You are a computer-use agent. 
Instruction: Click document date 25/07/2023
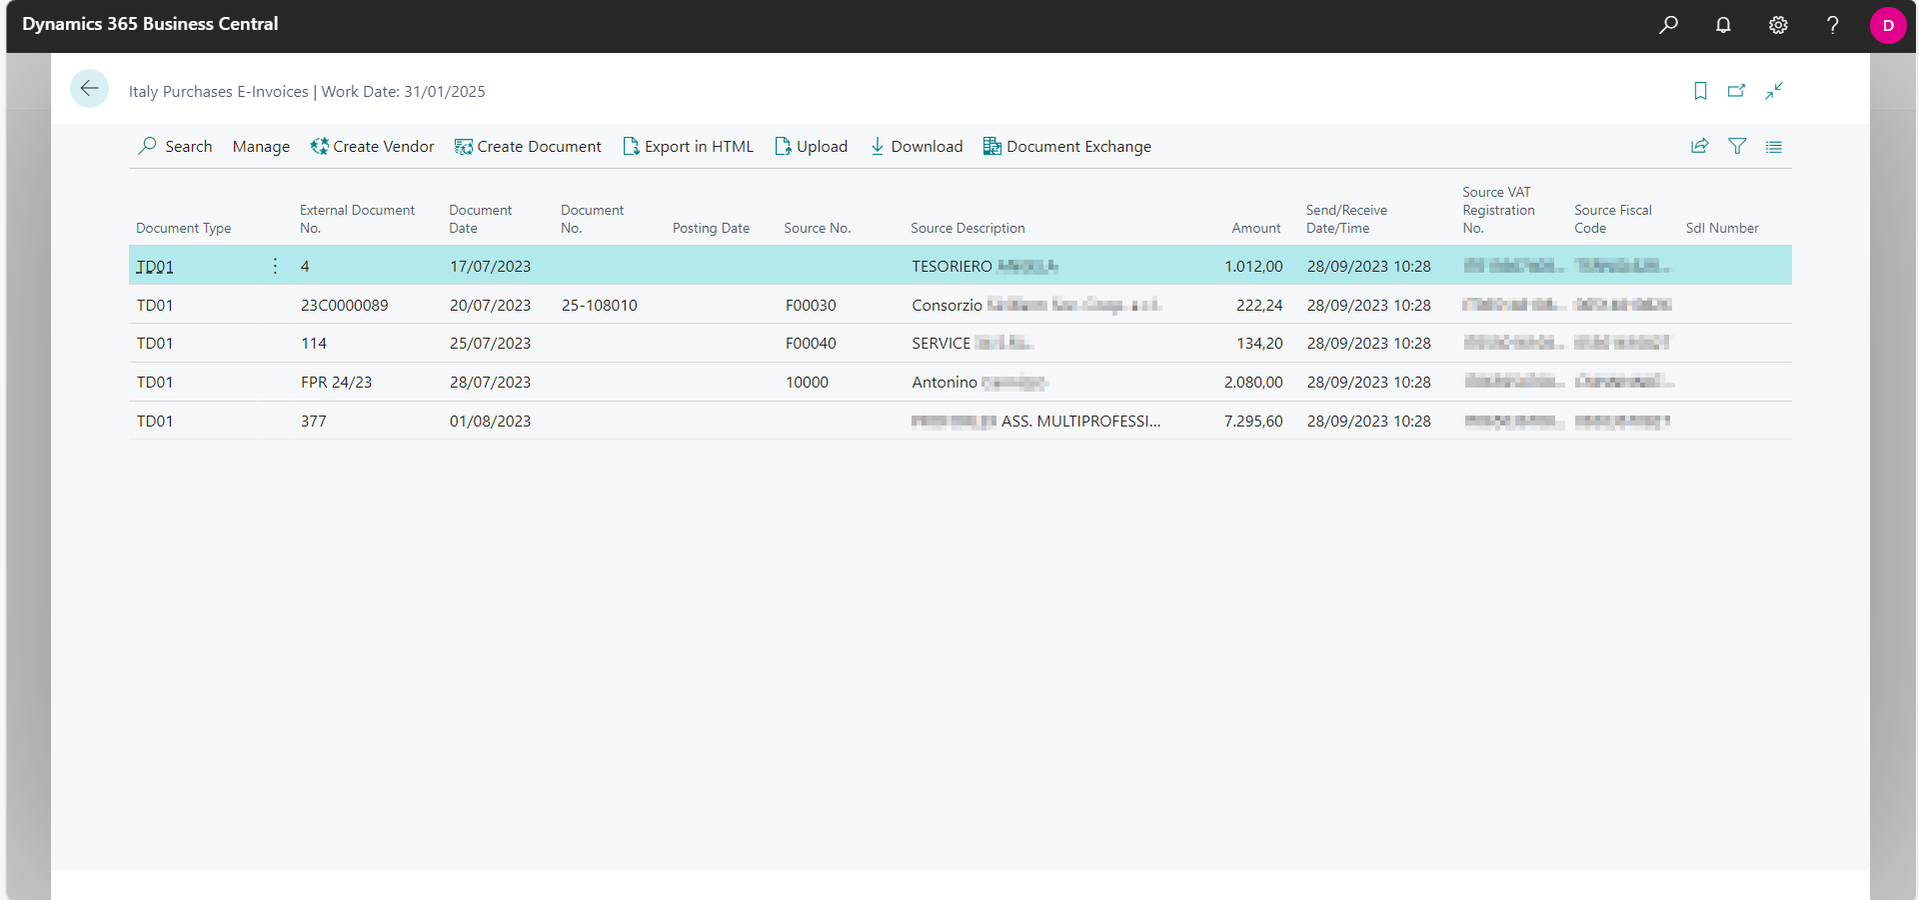pyautogui.click(x=490, y=343)
